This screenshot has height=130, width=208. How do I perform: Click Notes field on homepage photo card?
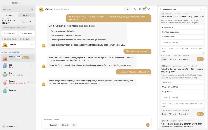tap(182, 43)
